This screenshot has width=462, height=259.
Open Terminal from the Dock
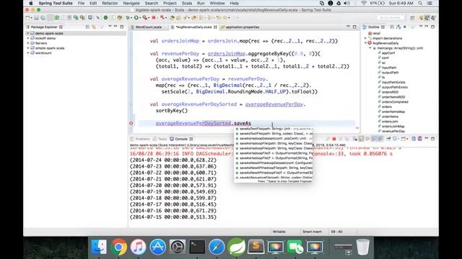tap(197, 247)
